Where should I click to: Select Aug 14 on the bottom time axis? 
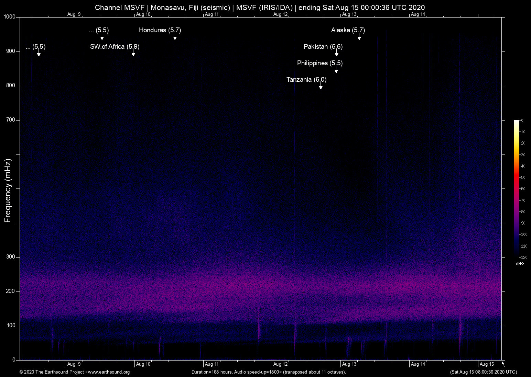(x=418, y=364)
